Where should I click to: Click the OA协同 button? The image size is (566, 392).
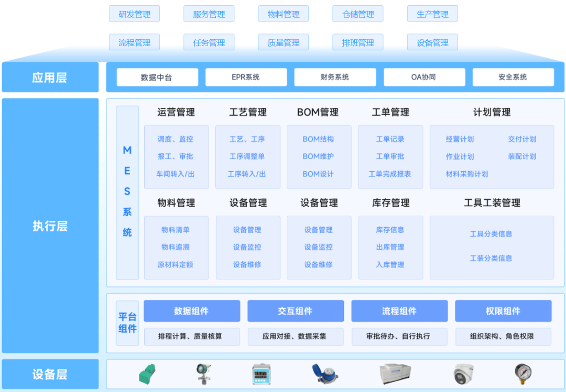[x=423, y=77]
